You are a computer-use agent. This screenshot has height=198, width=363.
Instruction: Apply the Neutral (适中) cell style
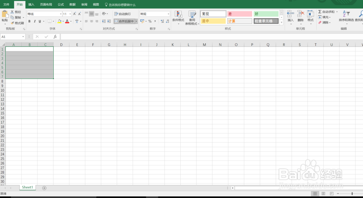[213, 21]
